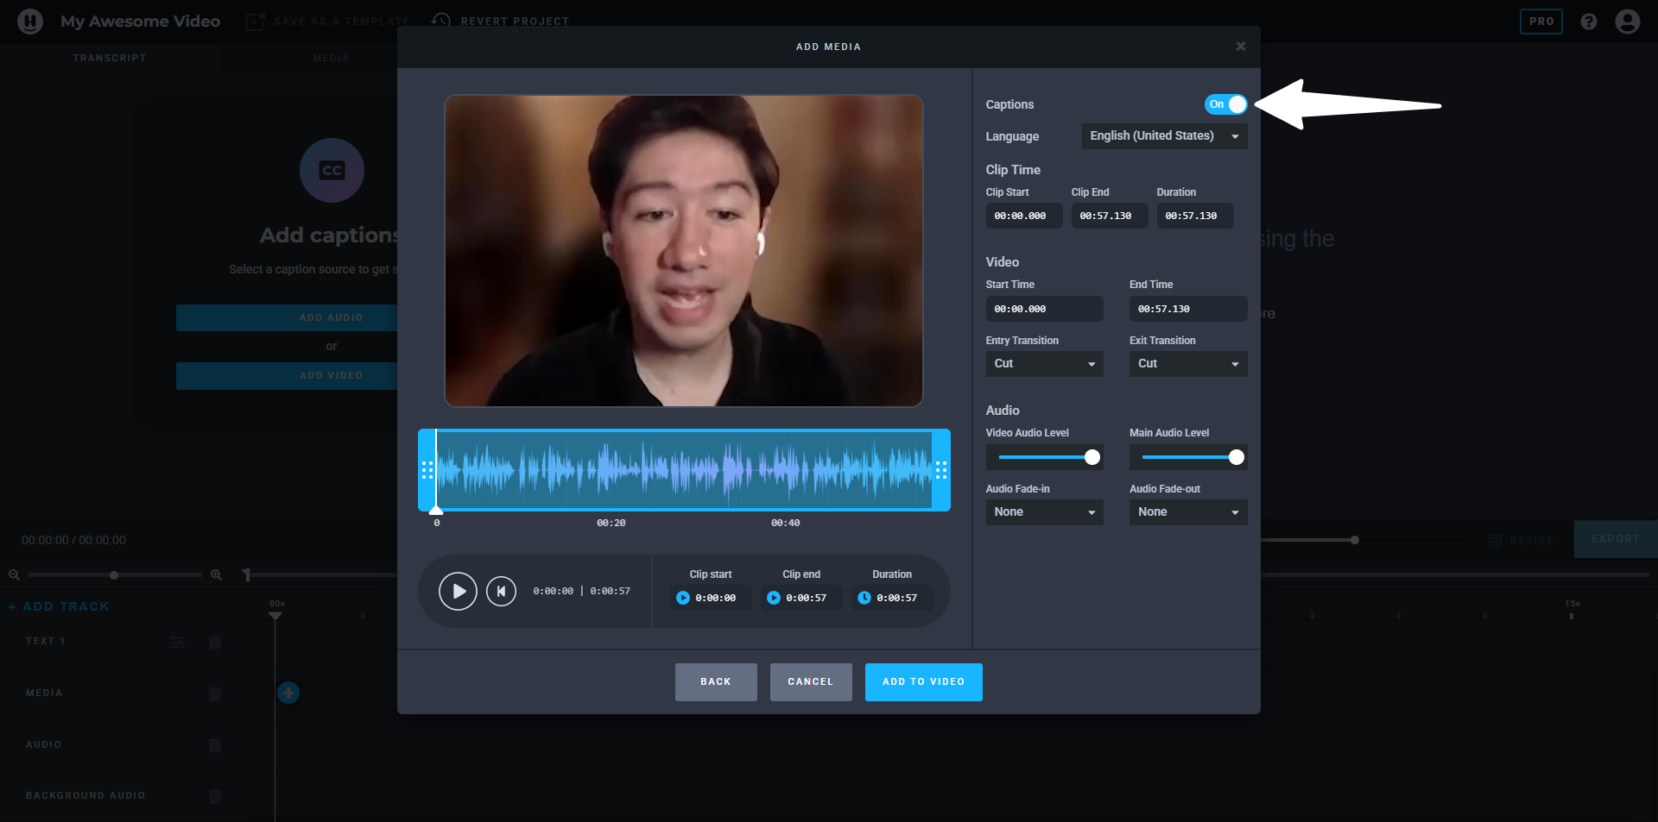Open the help question mark icon

1589,22
